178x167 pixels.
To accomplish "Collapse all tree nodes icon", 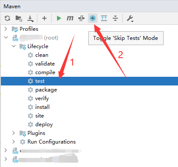I will (x=115, y=18).
